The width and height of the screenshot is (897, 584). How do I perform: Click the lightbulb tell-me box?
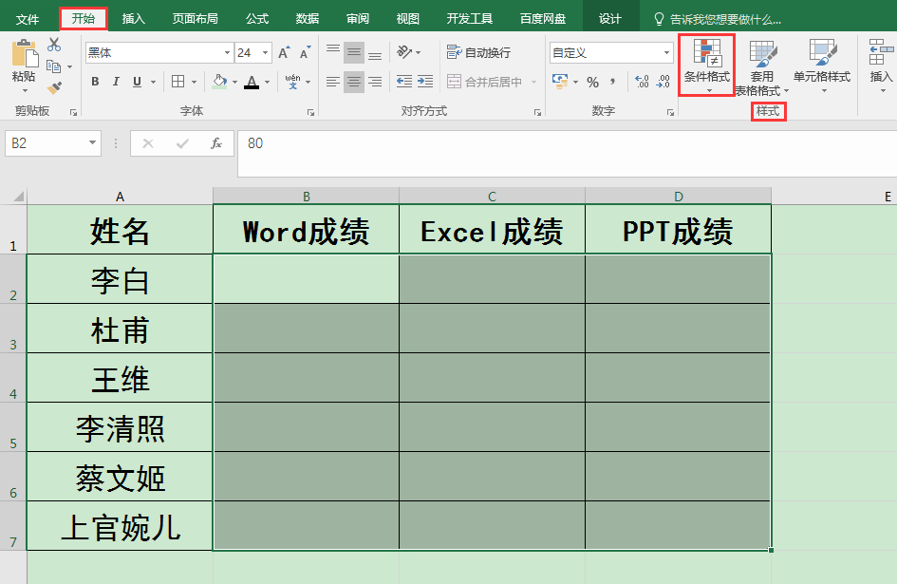[x=718, y=19]
